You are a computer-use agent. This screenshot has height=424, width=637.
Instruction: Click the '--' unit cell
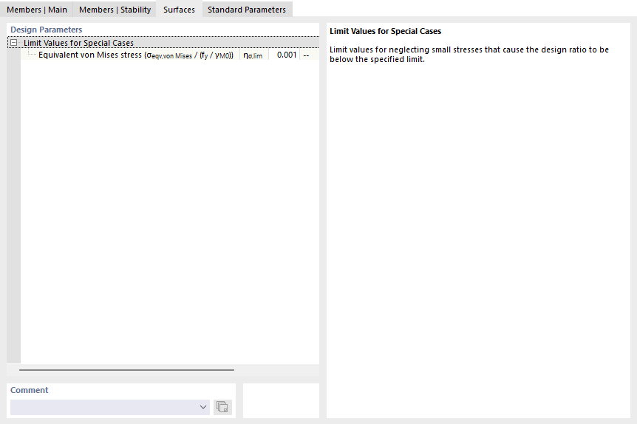[x=309, y=55]
